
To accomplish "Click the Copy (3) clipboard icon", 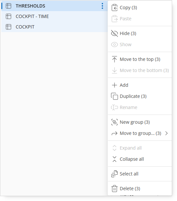I will point(115,8).
